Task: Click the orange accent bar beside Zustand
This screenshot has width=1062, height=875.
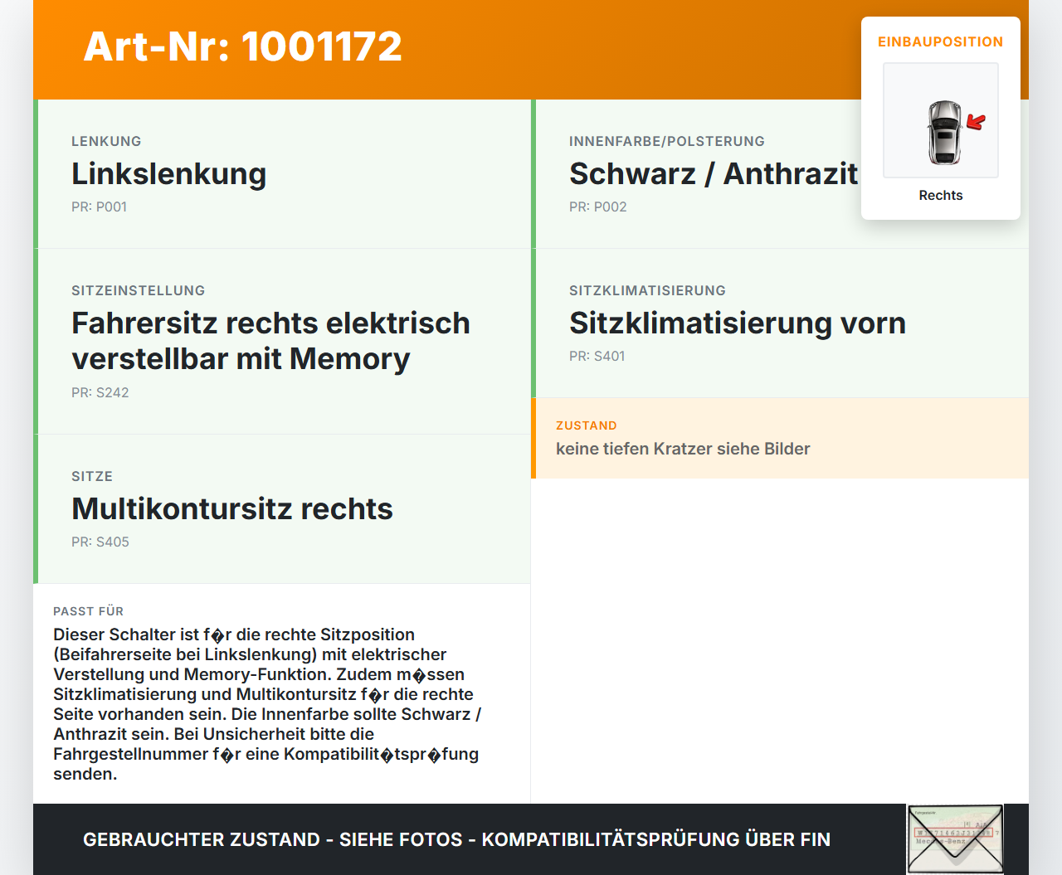Action: click(x=534, y=438)
